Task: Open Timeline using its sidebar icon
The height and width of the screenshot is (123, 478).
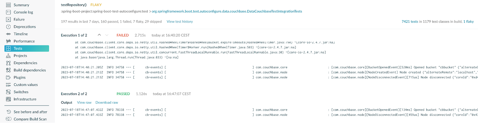Action: [8, 34]
